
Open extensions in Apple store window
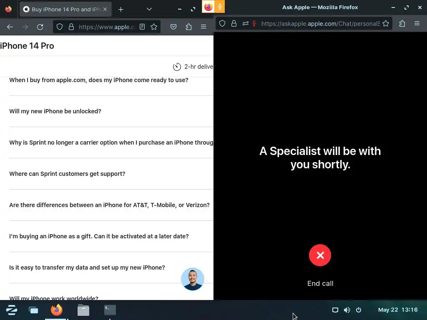[x=188, y=27]
